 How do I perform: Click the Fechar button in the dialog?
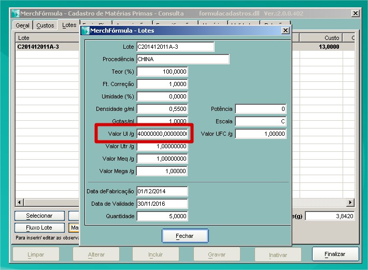[185, 236]
